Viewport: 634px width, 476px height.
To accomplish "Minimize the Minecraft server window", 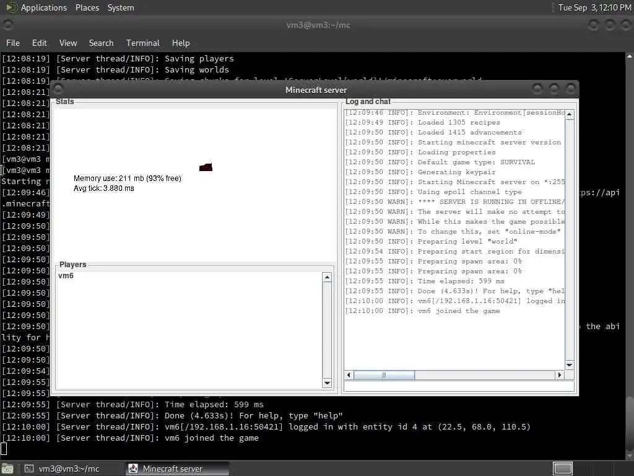I will click(537, 89).
